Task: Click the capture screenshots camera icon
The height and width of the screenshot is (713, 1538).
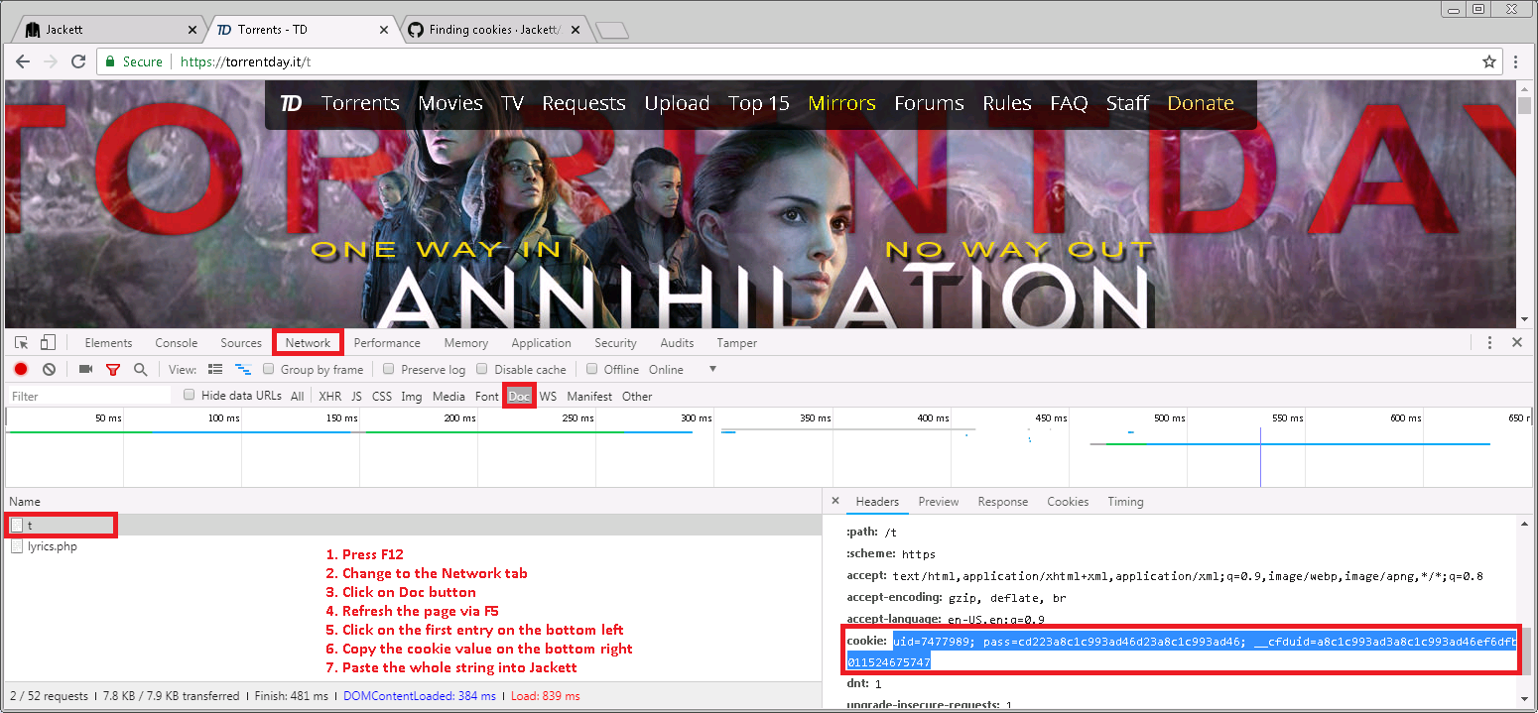Action: coord(85,370)
